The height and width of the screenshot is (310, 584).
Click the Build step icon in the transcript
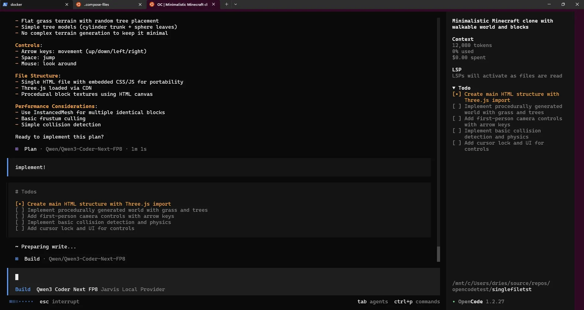click(x=17, y=259)
